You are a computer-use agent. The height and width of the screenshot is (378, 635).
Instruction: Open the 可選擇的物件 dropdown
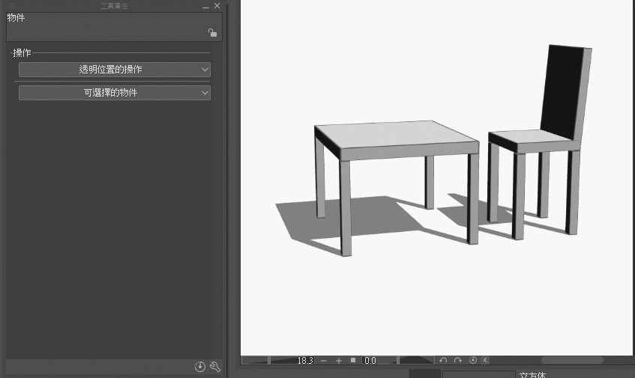[114, 93]
